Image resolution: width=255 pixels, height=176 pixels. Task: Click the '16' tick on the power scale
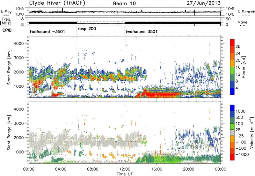pyautogui.click(x=238, y=67)
